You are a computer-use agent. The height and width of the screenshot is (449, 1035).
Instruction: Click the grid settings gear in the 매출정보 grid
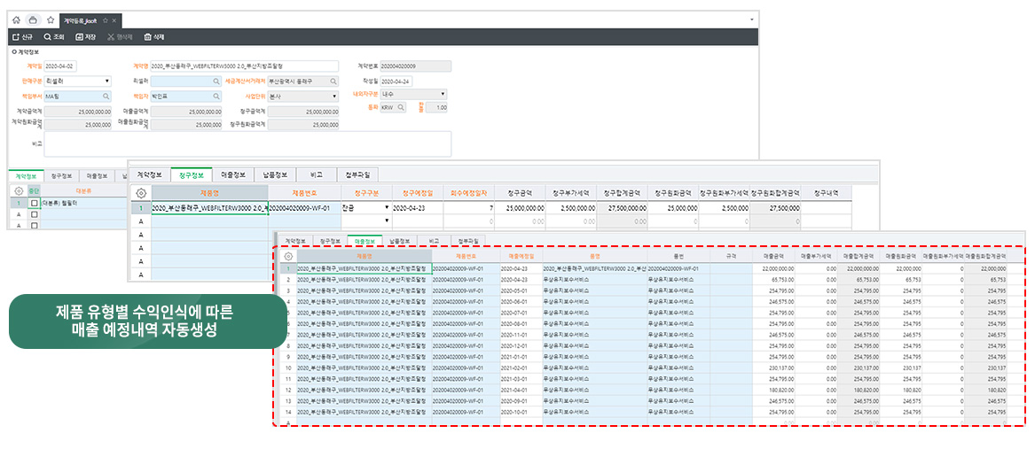(x=288, y=256)
